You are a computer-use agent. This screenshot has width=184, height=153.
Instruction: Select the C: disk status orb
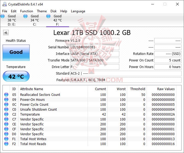[25, 16]
